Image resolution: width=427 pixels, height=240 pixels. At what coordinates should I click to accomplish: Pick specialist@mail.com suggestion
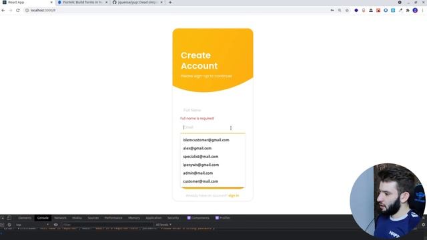coord(213,157)
